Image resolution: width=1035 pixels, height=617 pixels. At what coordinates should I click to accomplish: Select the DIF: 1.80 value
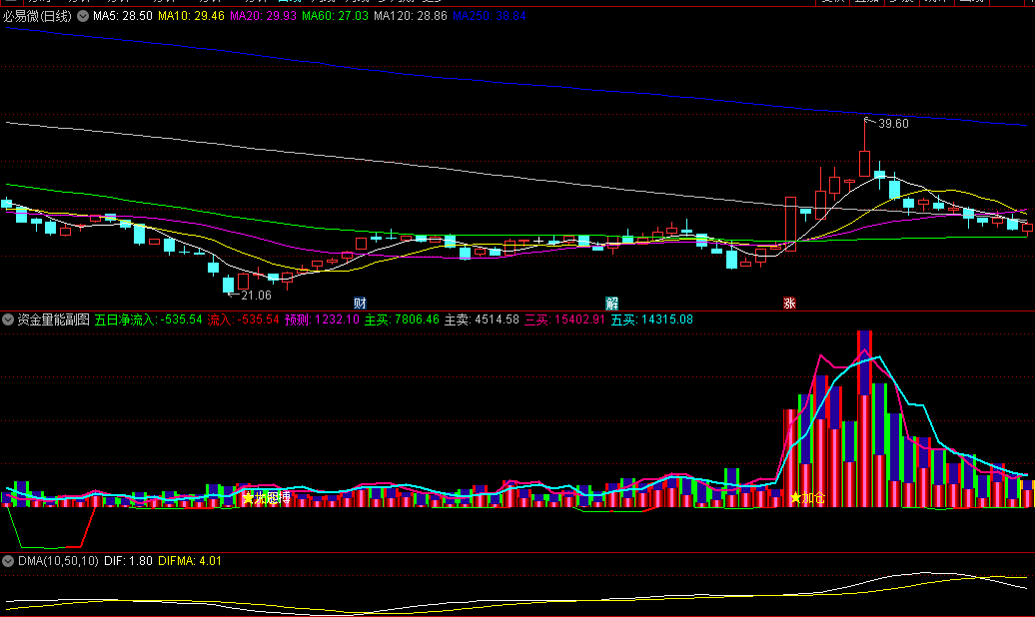coord(128,561)
